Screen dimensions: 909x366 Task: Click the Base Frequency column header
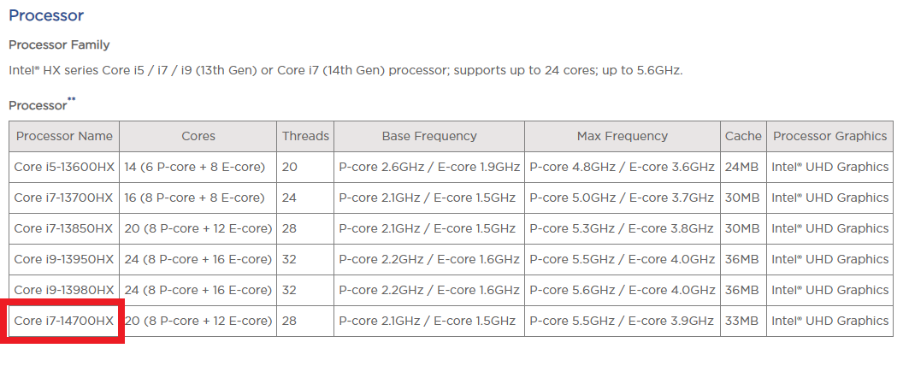pyautogui.click(x=429, y=136)
